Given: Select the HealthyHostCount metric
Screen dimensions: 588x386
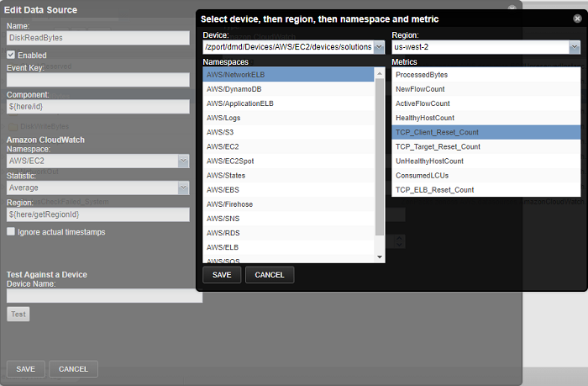Looking at the screenshot, I should click(x=486, y=118).
